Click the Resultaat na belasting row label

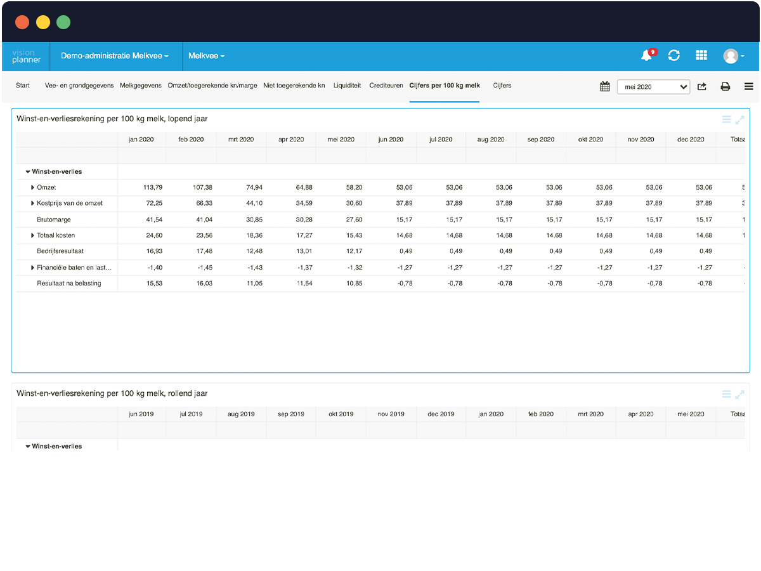click(69, 284)
